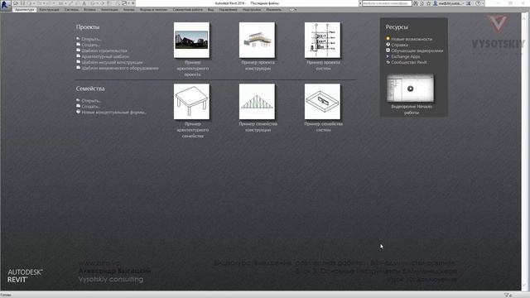
Task: Click the Open folder icon in quick access toolbar
Action: click(x=16, y=3)
